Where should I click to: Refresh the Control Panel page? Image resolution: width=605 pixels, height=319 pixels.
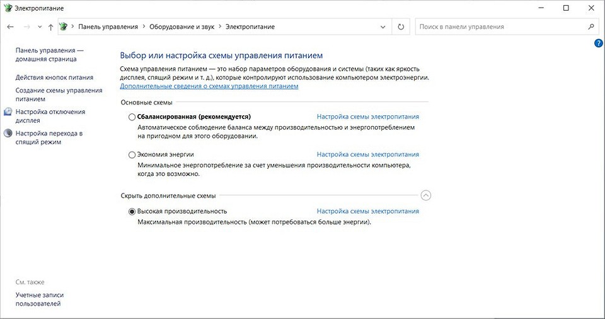coord(401,26)
